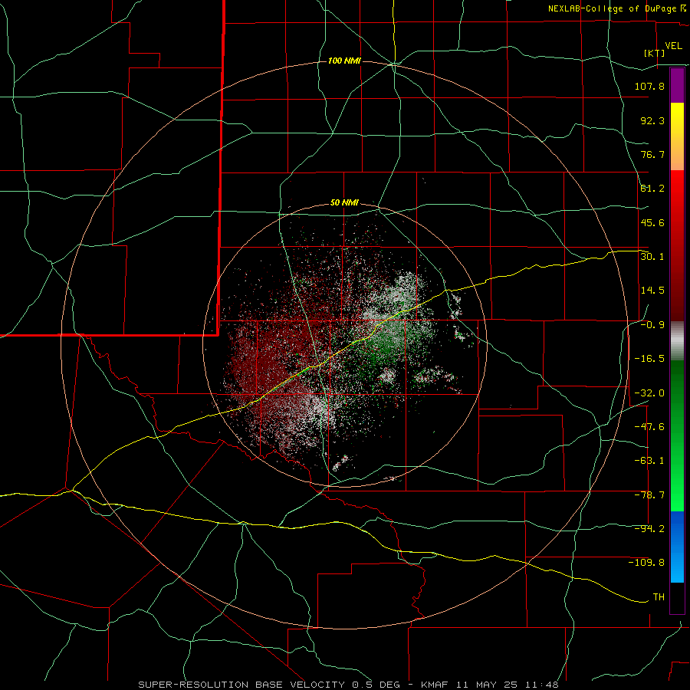
Task: Click the yellow-orange segment of color bar
Action: [677, 136]
